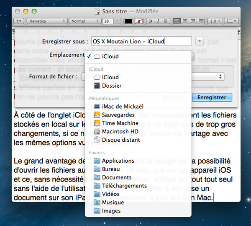251x226 pixels.
Task: Select iMac de Mickaël device
Action: point(138,107)
